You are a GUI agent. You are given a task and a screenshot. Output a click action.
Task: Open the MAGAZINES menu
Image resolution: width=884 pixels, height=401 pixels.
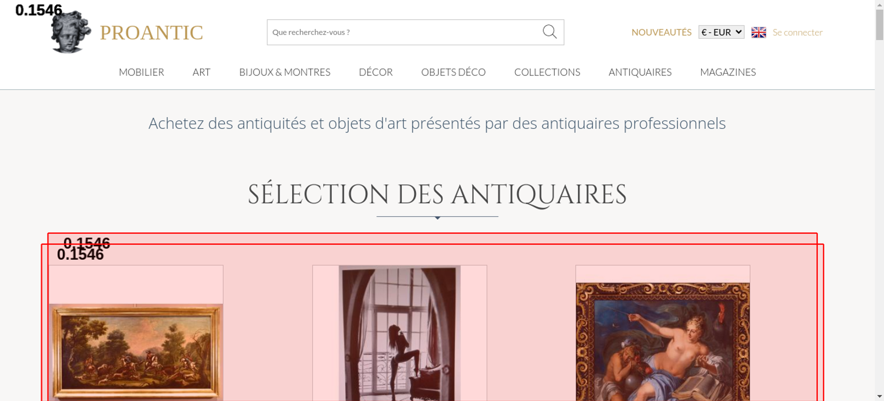[728, 72]
